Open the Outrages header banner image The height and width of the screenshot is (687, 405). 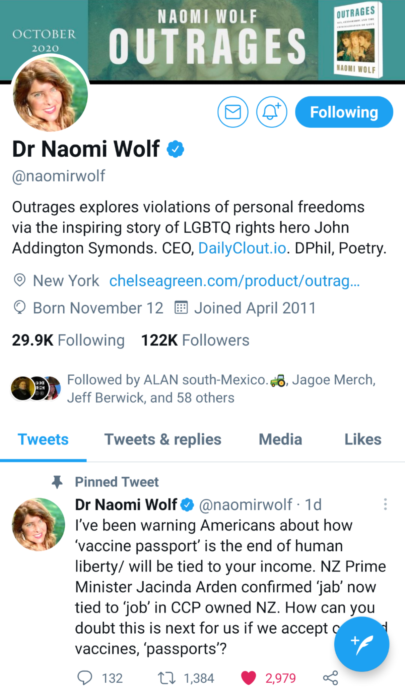pos(208,37)
